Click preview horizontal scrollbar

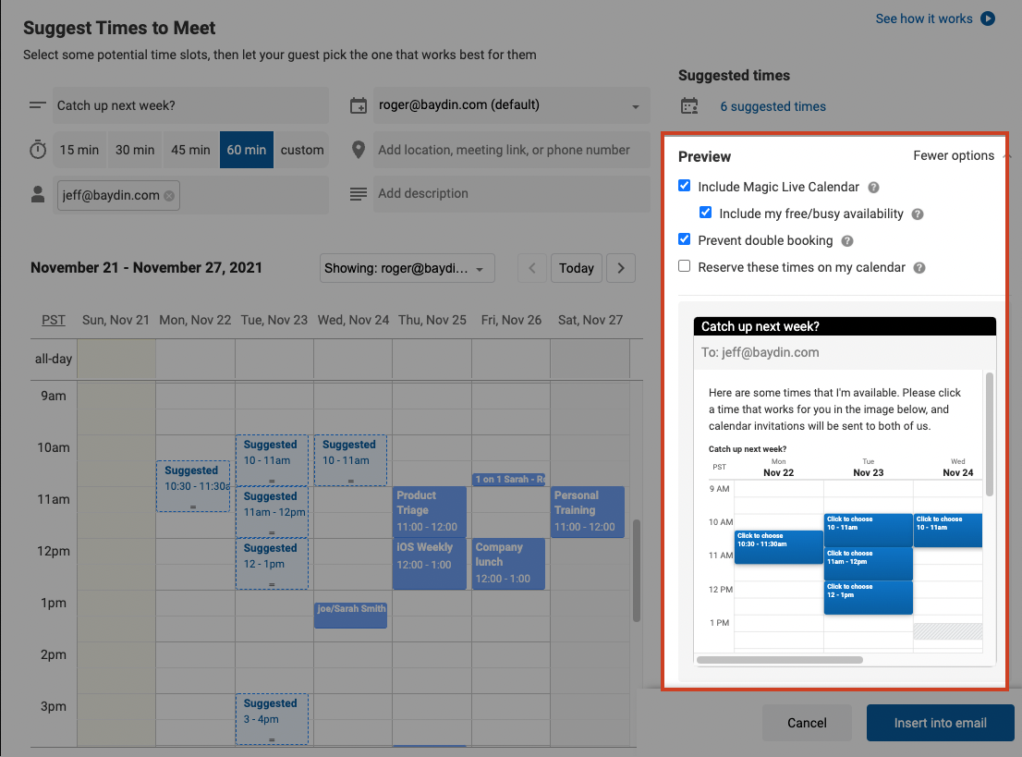click(x=780, y=660)
